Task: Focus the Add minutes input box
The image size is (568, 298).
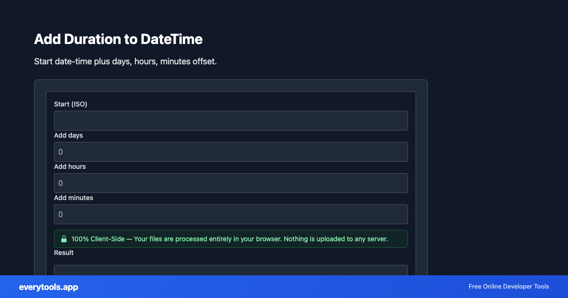Action: [x=231, y=214]
